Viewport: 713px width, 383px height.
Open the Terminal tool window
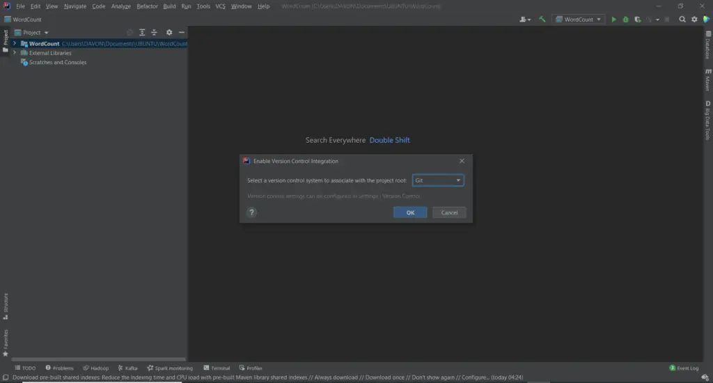[x=217, y=368]
